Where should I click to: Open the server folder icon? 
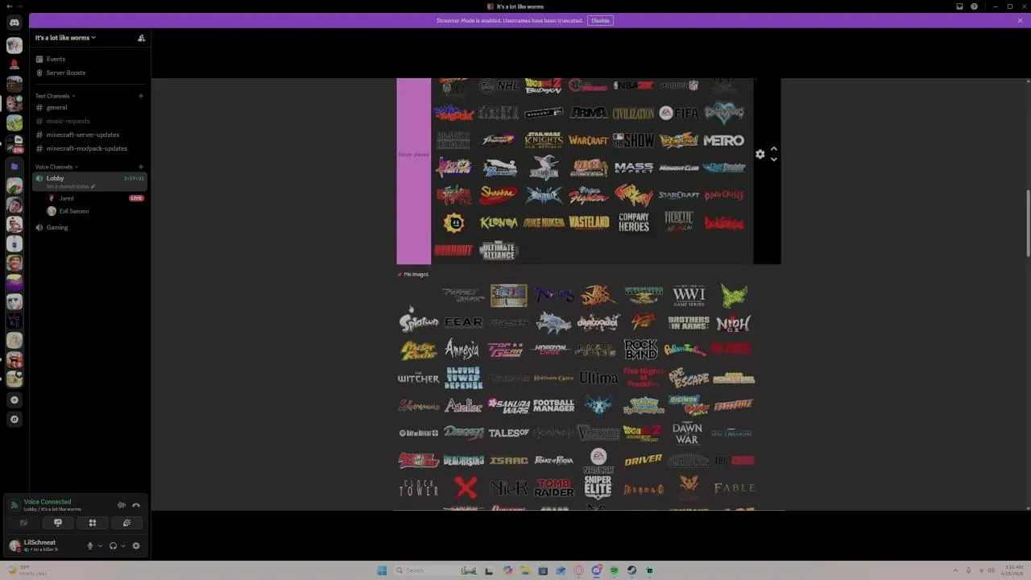tap(14, 167)
